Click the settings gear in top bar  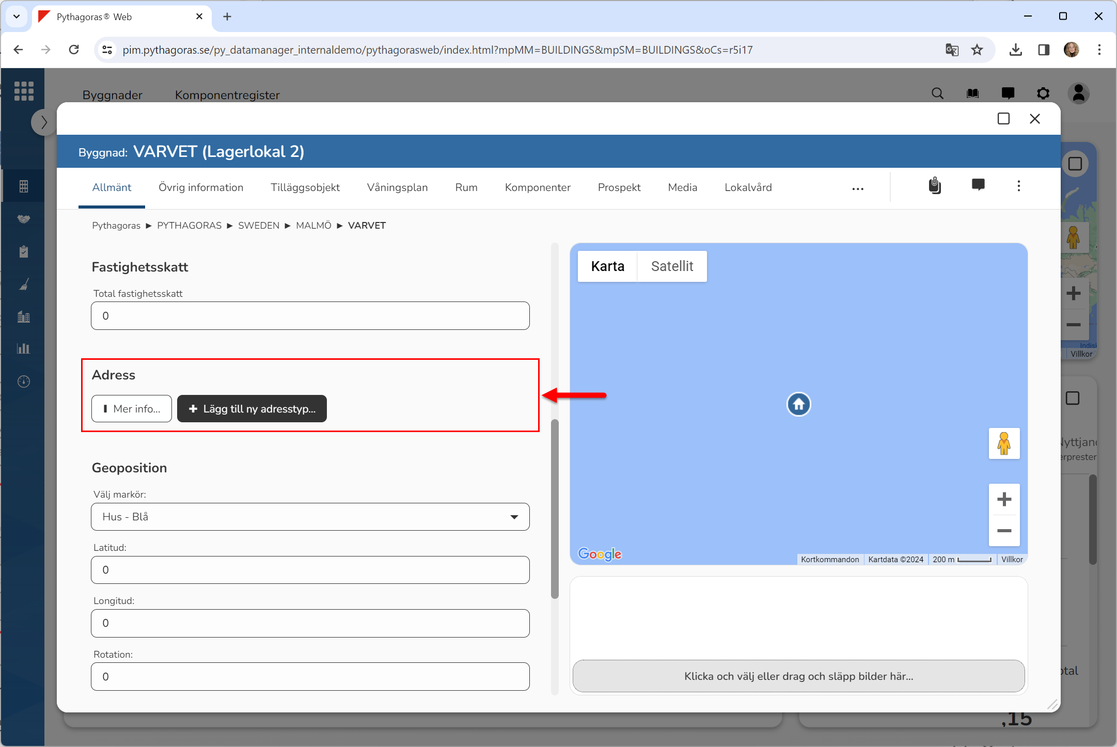[x=1043, y=93]
